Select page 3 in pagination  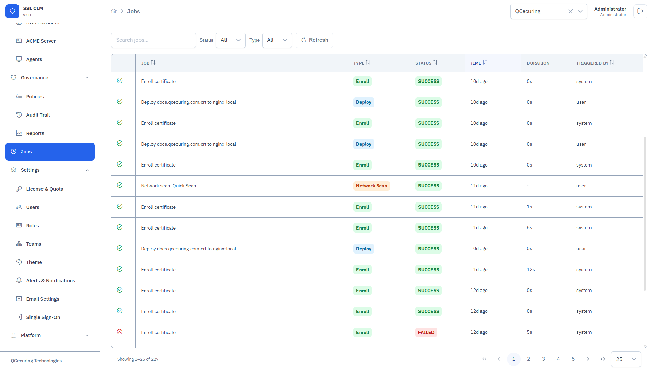pos(543,359)
